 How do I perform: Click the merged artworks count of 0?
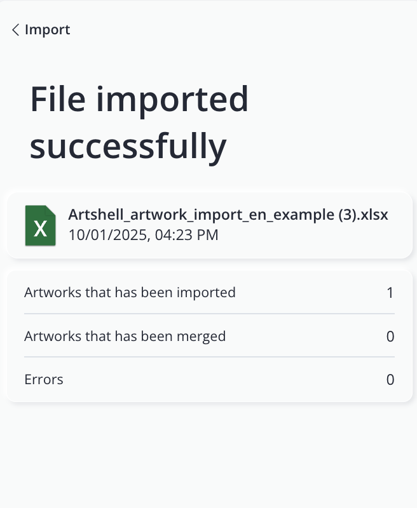(x=390, y=336)
